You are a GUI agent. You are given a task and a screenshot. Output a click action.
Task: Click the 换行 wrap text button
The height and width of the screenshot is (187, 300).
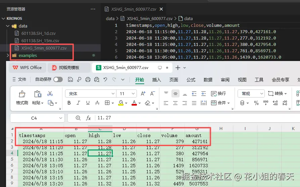pos(218,93)
